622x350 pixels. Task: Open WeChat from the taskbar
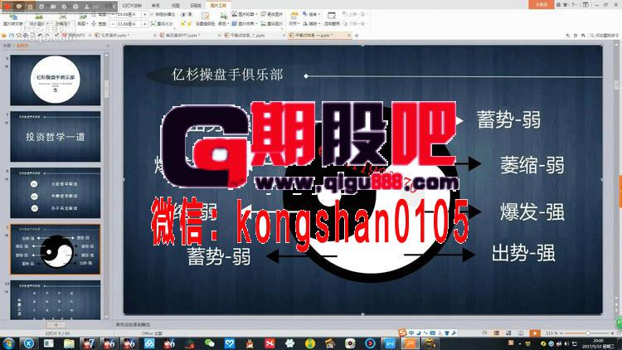tap(209, 343)
